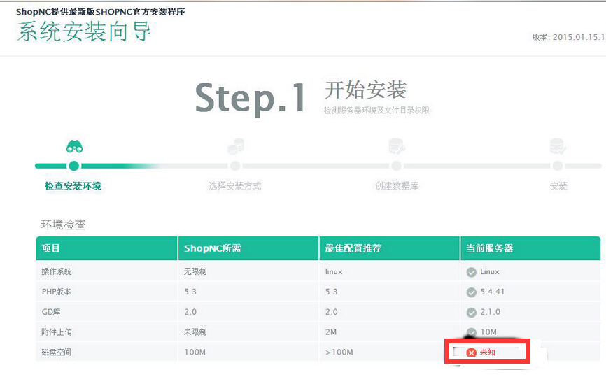This screenshot has height=377, width=606.
Task: Click the check icon next to 2.1.0
Action: point(471,312)
